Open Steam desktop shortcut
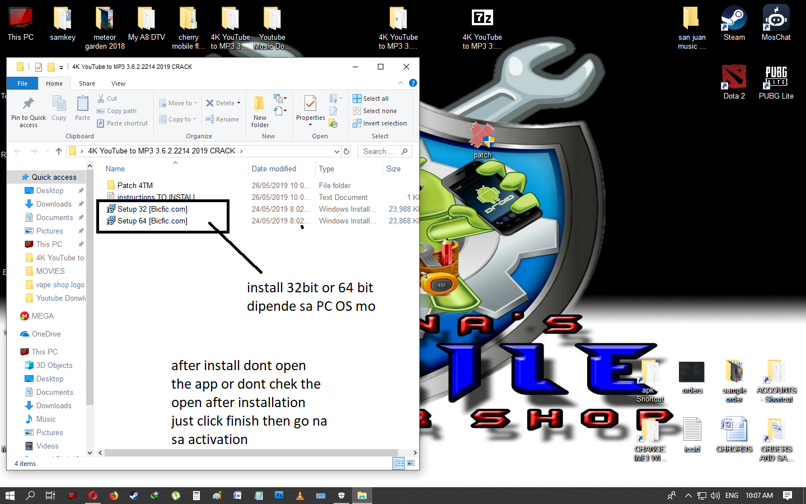Screen dimensions: 806x504 coord(734,23)
